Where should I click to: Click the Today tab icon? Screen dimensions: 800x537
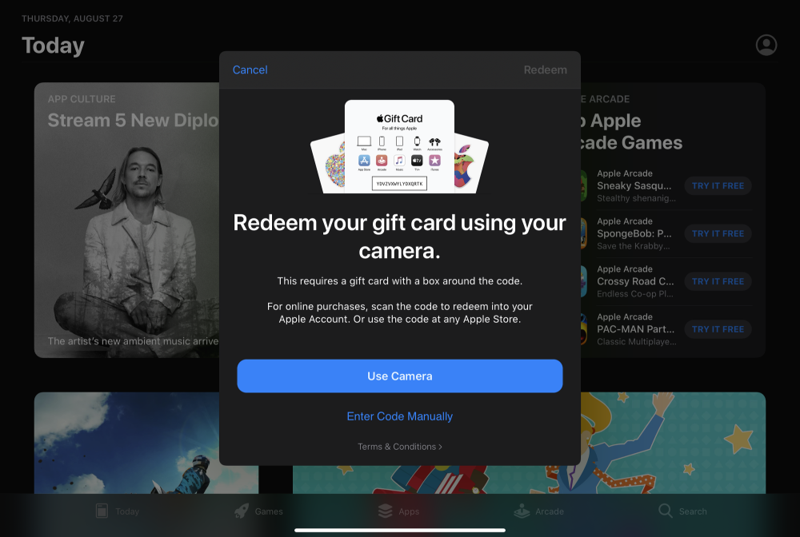coord(102,511)
